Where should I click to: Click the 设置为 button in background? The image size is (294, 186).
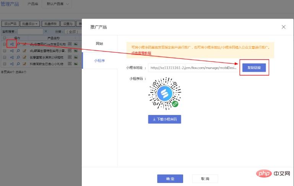pyautogui.click(x=68, y=24)
